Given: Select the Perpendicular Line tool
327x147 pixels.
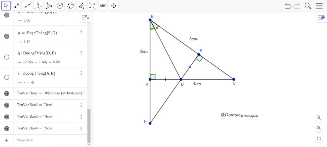Looking at the screenshot, I should [x=38, y=6].
